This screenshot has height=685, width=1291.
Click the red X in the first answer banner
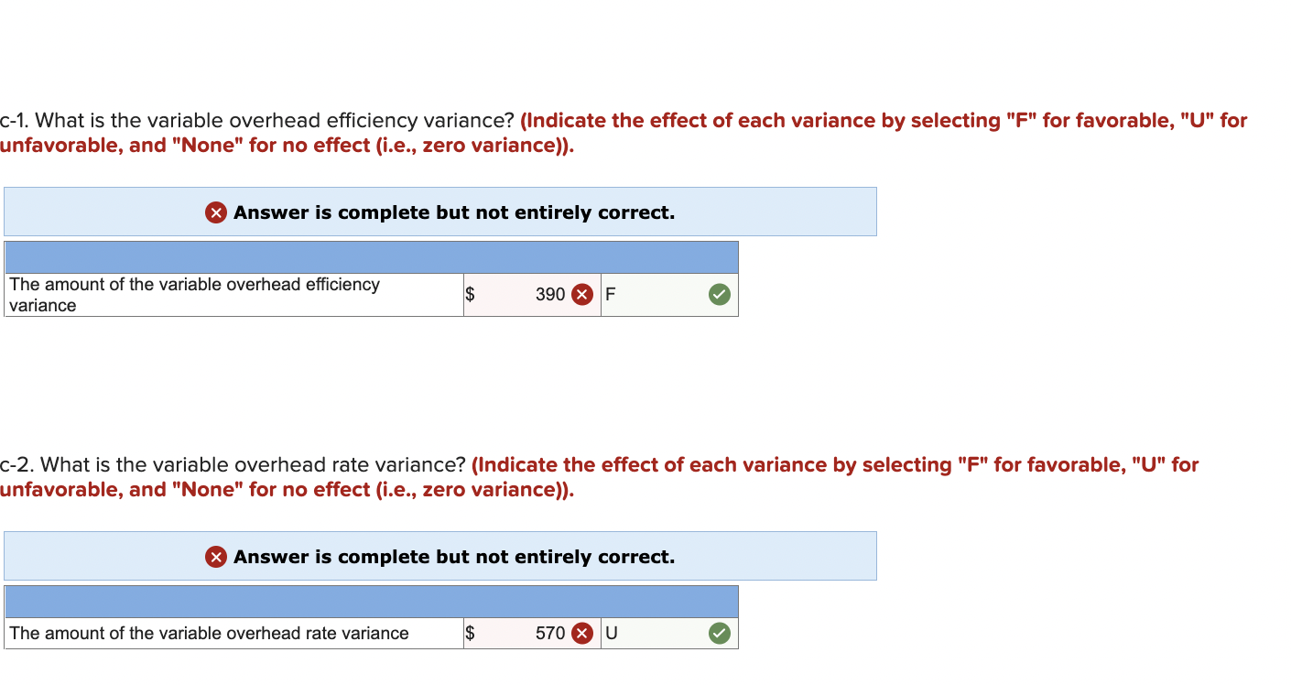(215, 212)
